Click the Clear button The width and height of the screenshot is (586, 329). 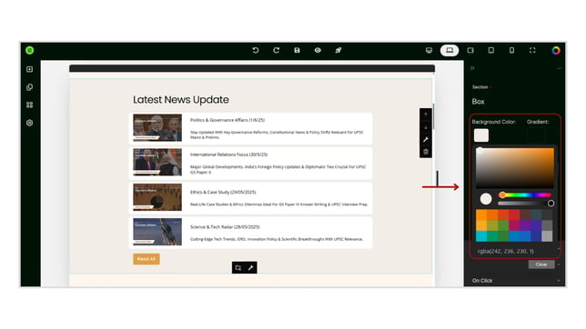541,264
